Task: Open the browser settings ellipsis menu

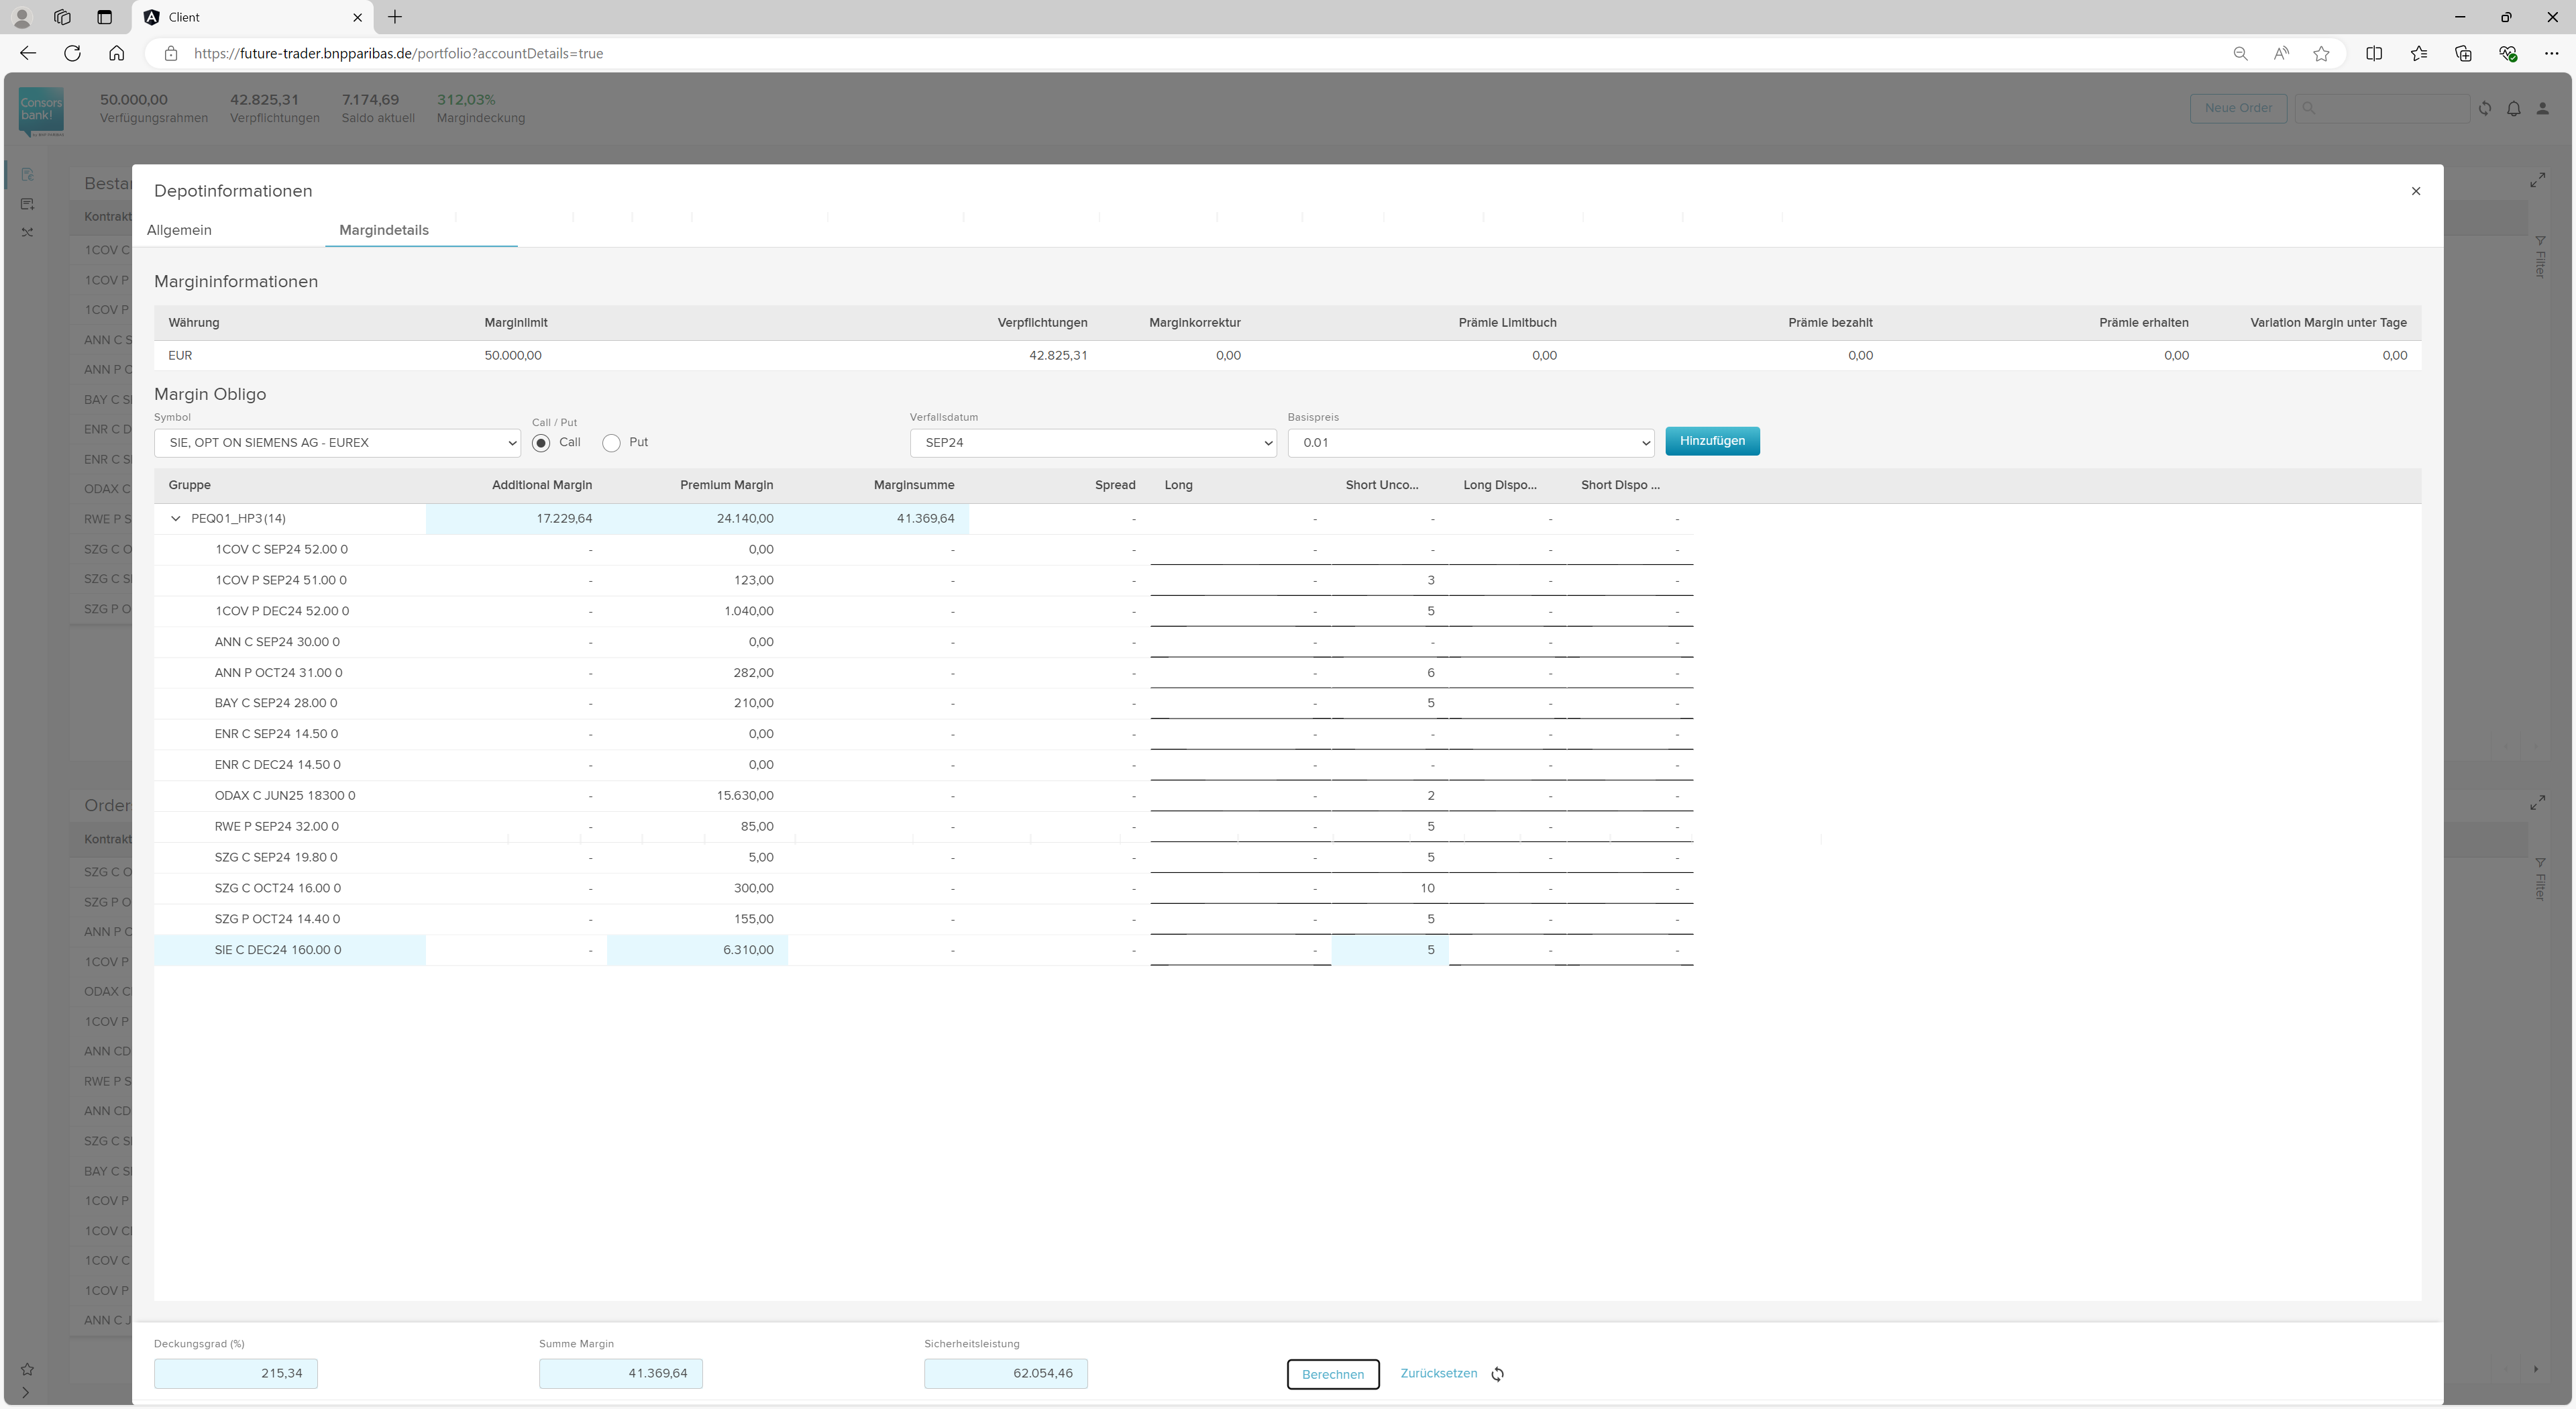Action: [x=2551, y=53]
